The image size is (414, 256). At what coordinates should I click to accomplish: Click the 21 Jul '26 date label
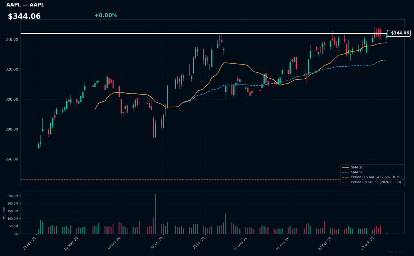[x=198, y=243]
